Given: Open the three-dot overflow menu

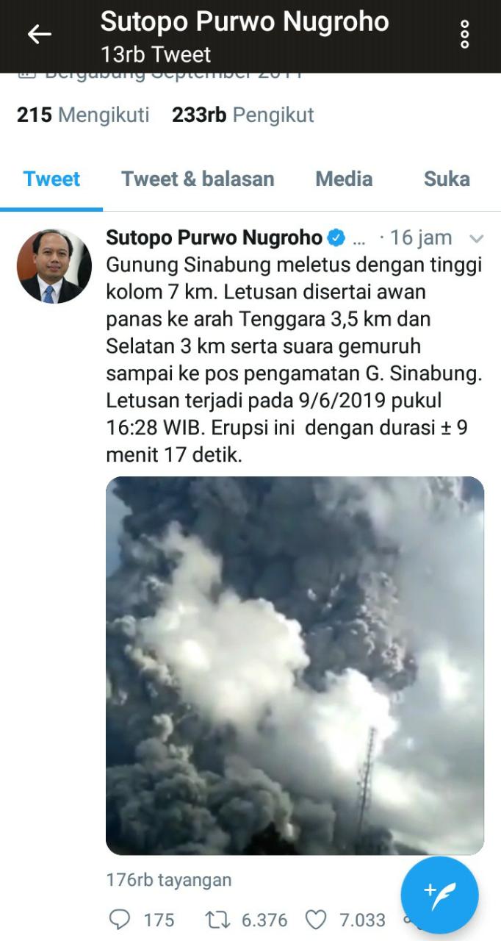Looking at the screenshot, I should (464, 35).
